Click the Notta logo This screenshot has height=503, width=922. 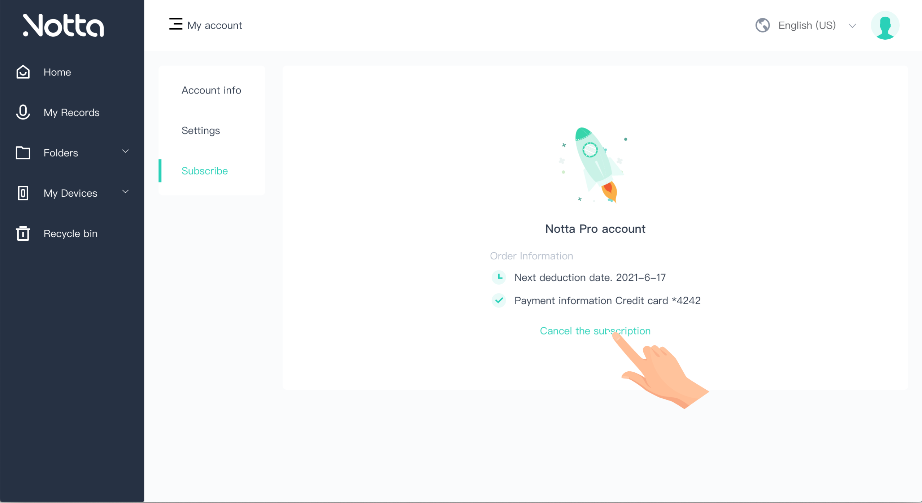(x=64, y=25)
